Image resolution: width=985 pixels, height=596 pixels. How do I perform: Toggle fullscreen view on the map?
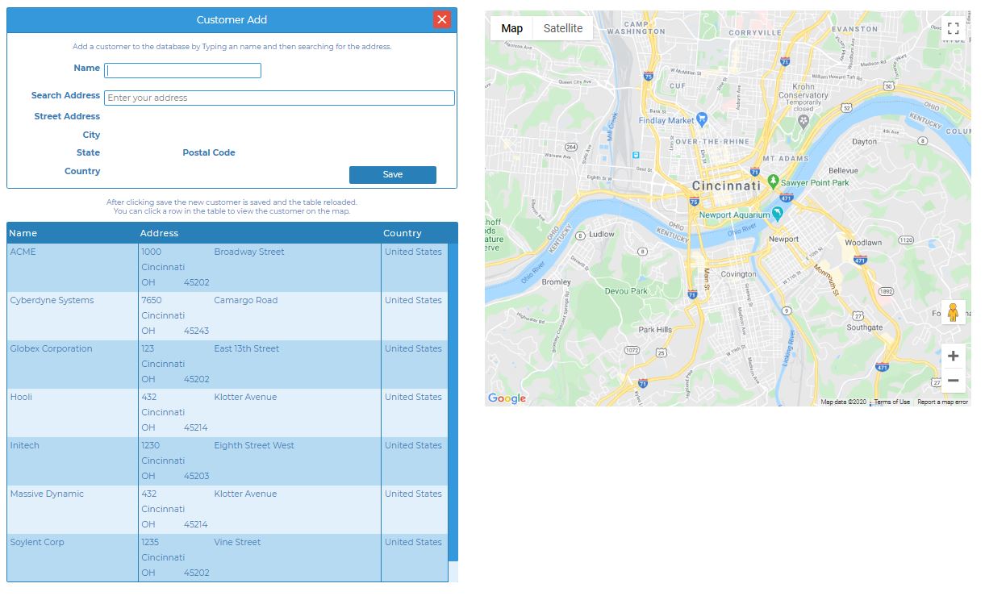pos(953,29)
